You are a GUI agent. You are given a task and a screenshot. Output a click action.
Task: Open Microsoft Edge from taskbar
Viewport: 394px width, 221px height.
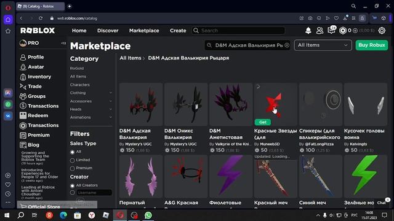click(x=63, y=215)
